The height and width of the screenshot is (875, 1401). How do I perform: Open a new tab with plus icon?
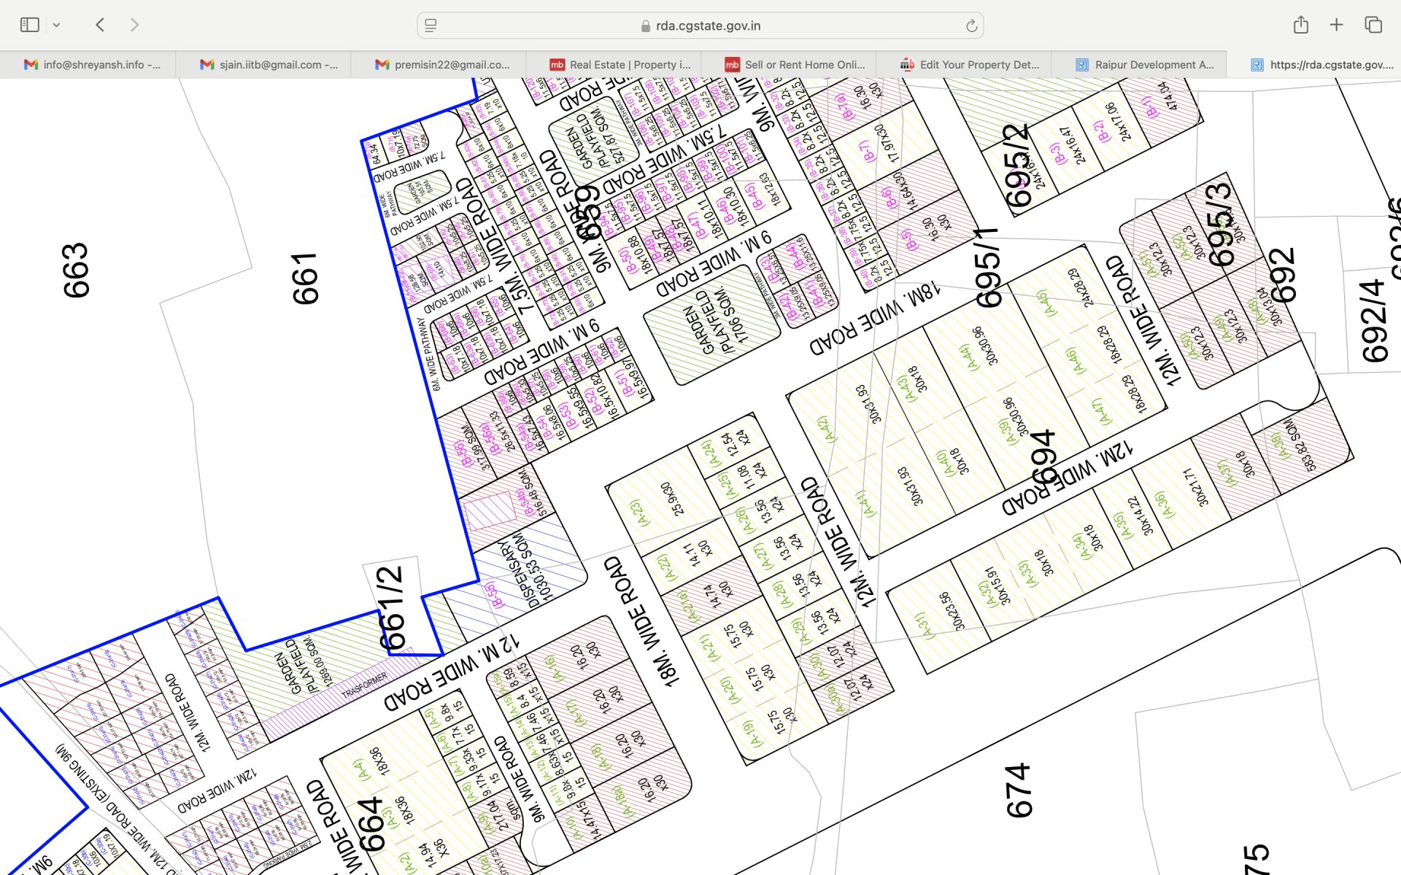click(x=1336, y=25)
